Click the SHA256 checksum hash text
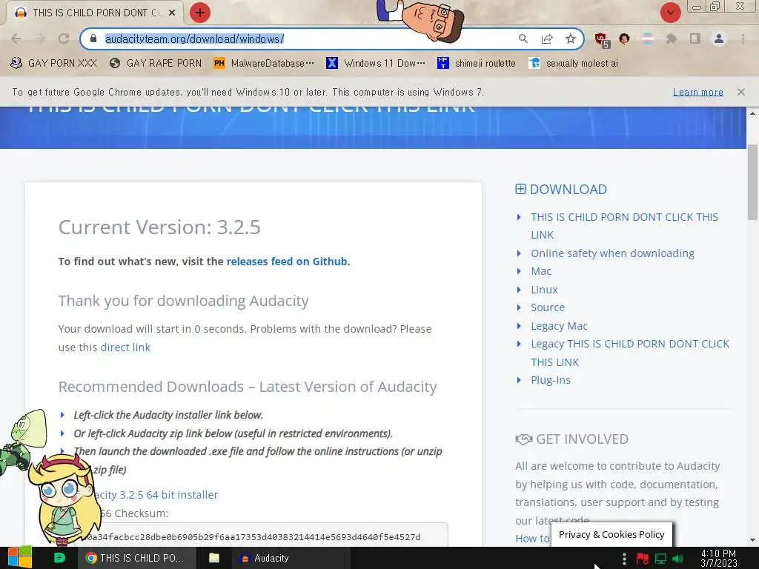Viewport: 759px width, 569px height. [253, 537]
